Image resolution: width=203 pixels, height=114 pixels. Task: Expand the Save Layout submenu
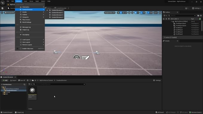tap(30, 42)
